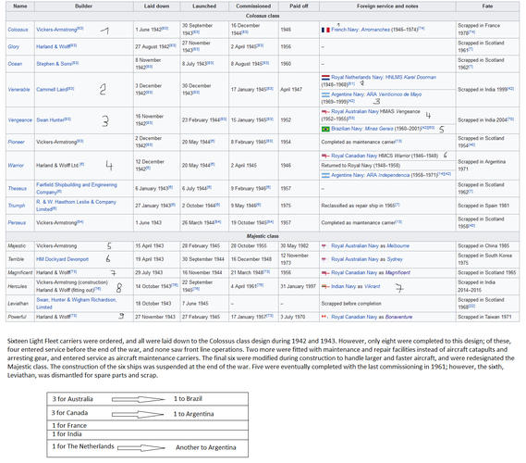Click the Builder column header
Screen dimensions: 526x463
[x=83, y=6]
